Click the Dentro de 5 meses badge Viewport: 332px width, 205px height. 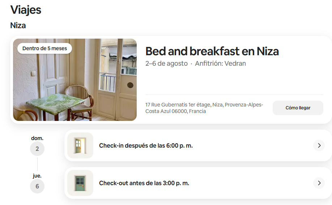pos(44,48)
